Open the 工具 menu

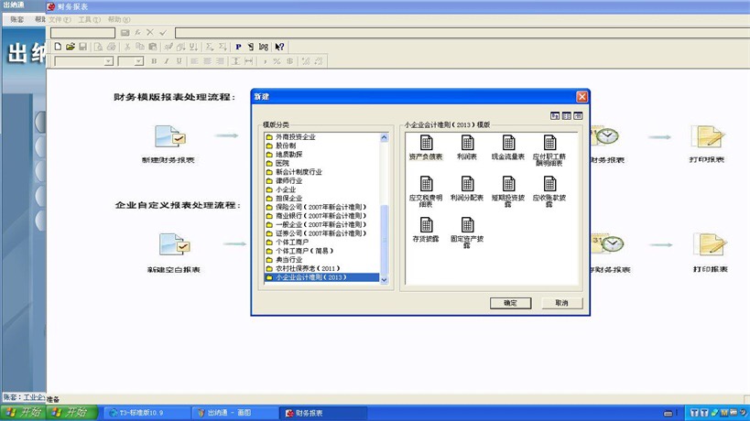click(x=89, y=19)
